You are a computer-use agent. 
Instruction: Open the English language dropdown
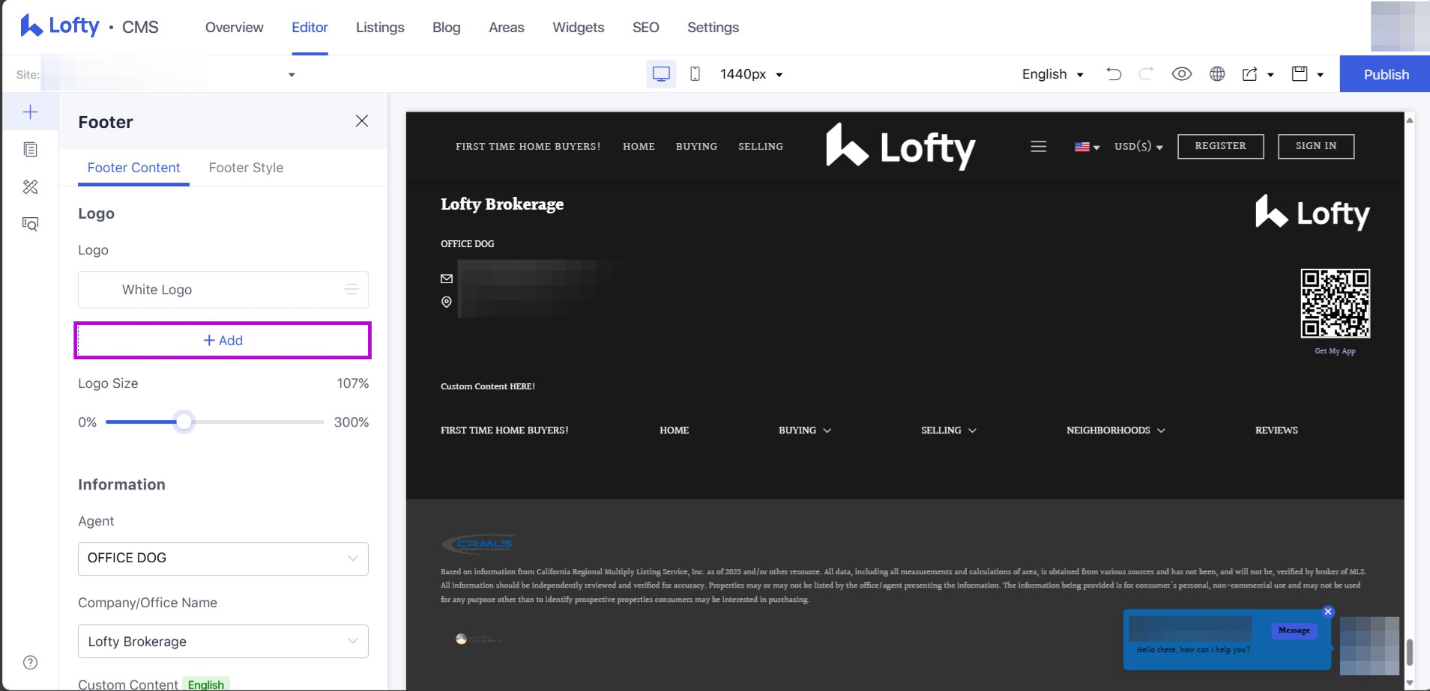1052,74
